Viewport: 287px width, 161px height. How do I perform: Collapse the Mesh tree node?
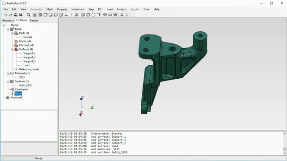pyautogui.click(x=8, y=29)
